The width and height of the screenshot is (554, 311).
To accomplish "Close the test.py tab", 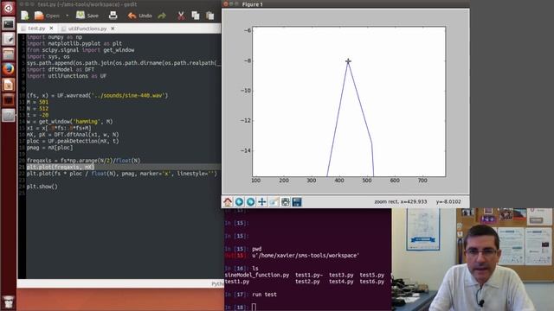I will click(51, 28).
